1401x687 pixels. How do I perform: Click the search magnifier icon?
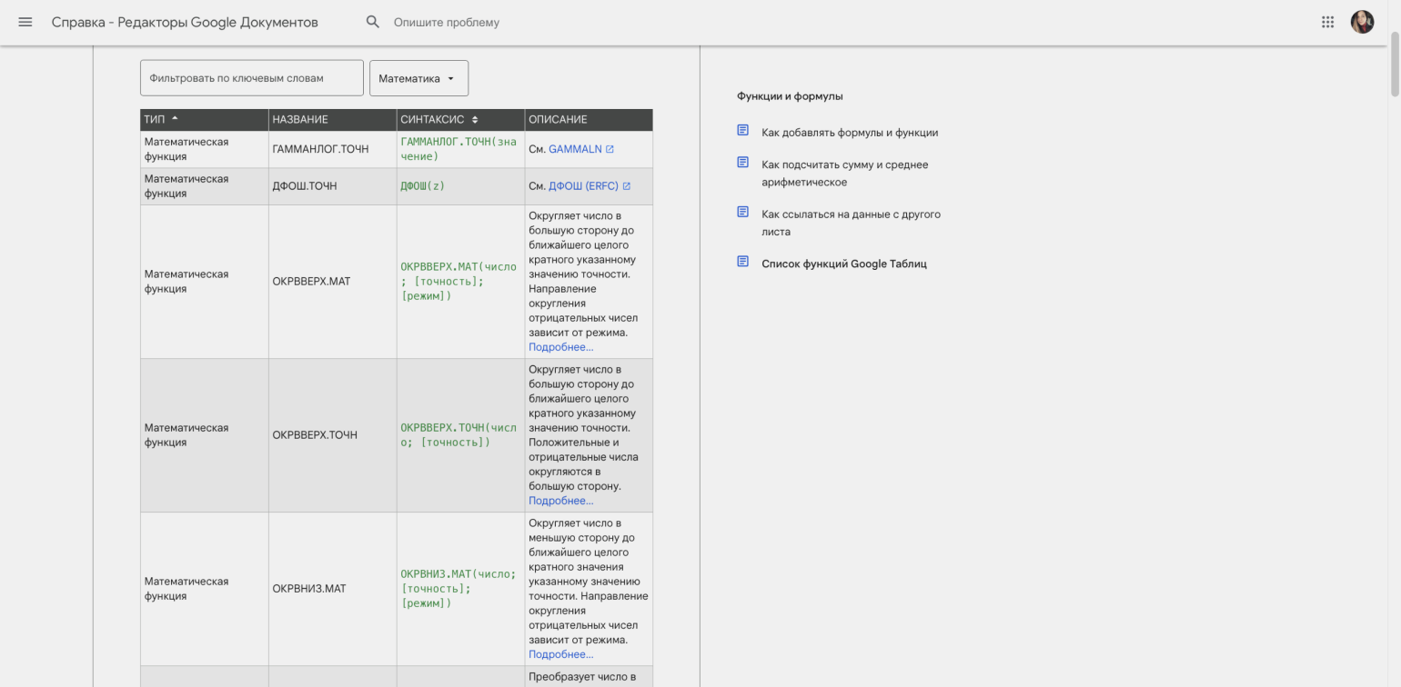(372, 22)
